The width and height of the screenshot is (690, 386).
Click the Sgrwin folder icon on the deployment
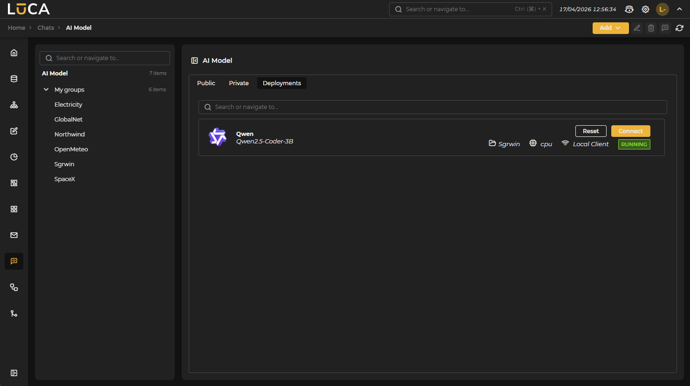tap(492, 143)
